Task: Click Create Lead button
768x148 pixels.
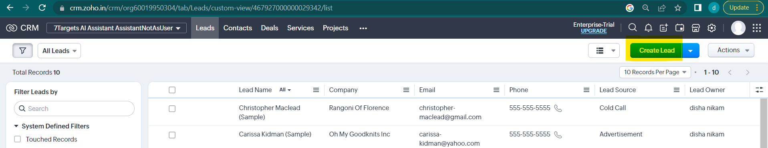Action: click(x=657, y=51)
